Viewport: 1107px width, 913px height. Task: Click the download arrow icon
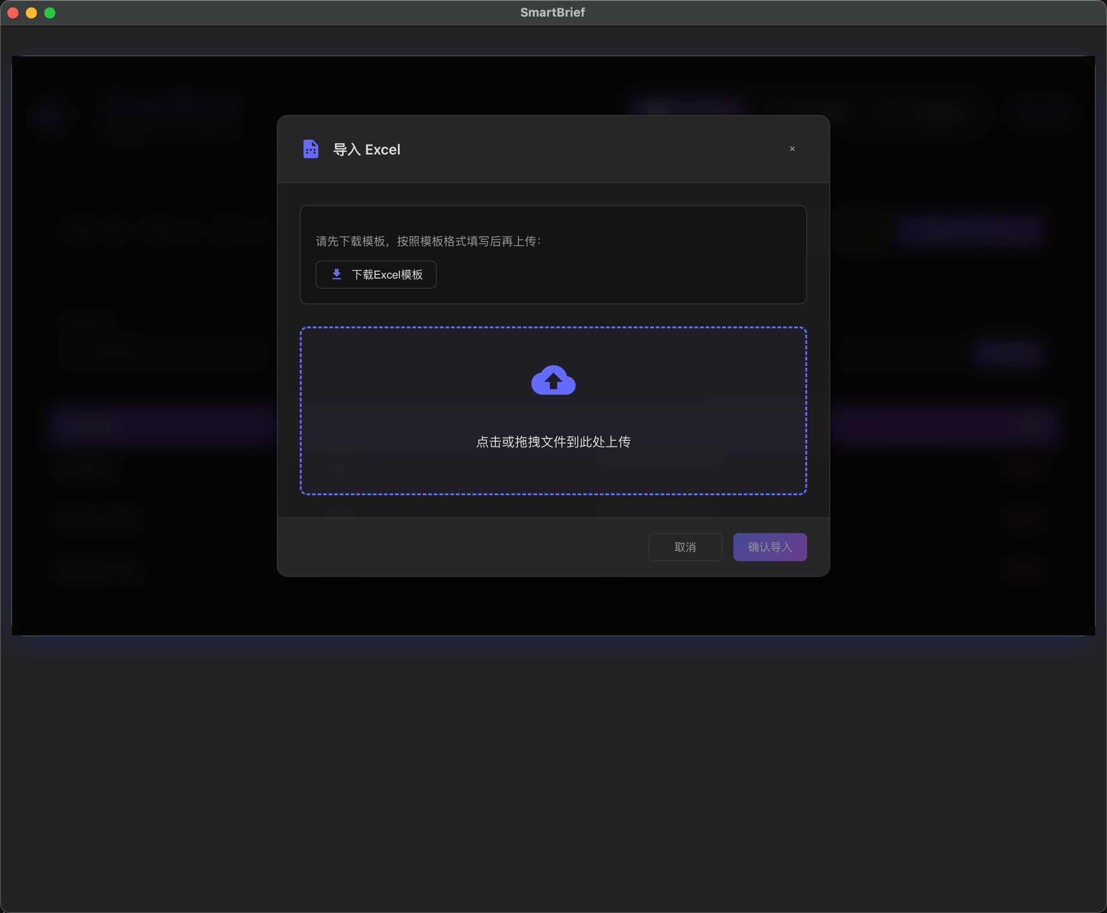[337, 274]
